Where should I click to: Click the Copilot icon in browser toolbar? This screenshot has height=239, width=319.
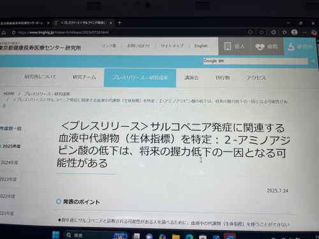314,33
